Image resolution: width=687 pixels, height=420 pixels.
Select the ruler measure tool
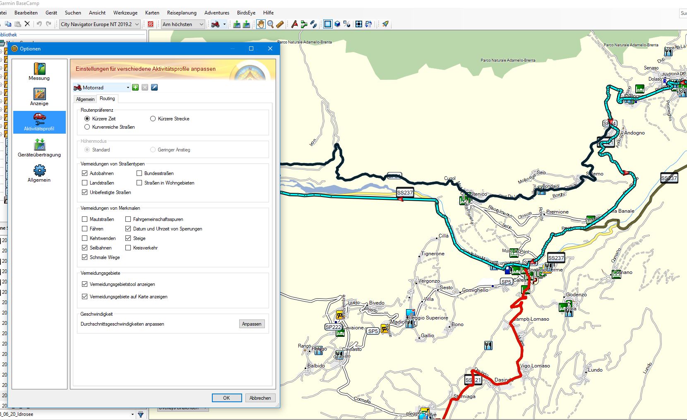(x=280, y=24)
